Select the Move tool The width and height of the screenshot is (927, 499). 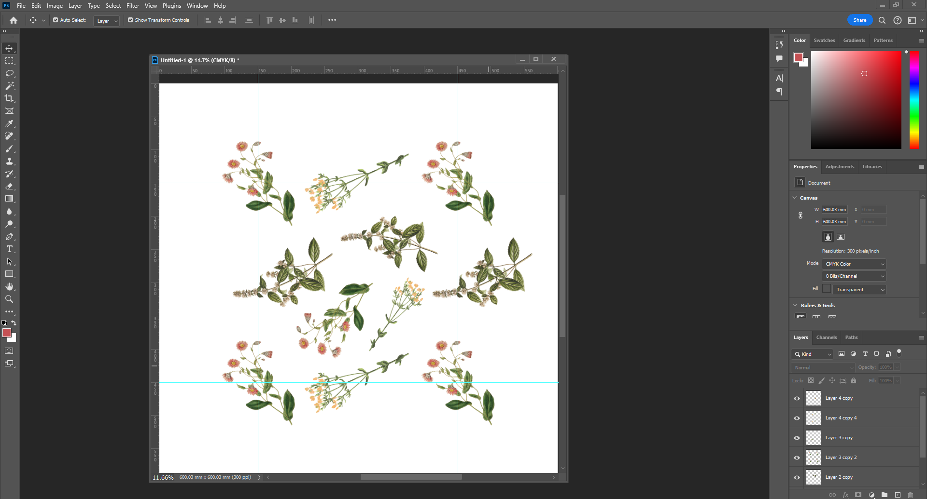(x=9, y=48)
